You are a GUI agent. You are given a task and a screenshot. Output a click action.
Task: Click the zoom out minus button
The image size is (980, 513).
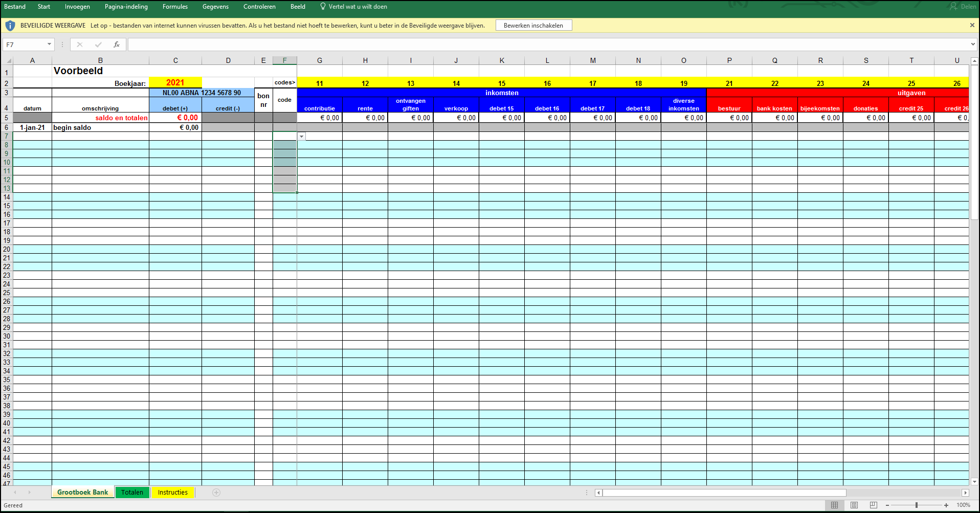tap(887, 505)
